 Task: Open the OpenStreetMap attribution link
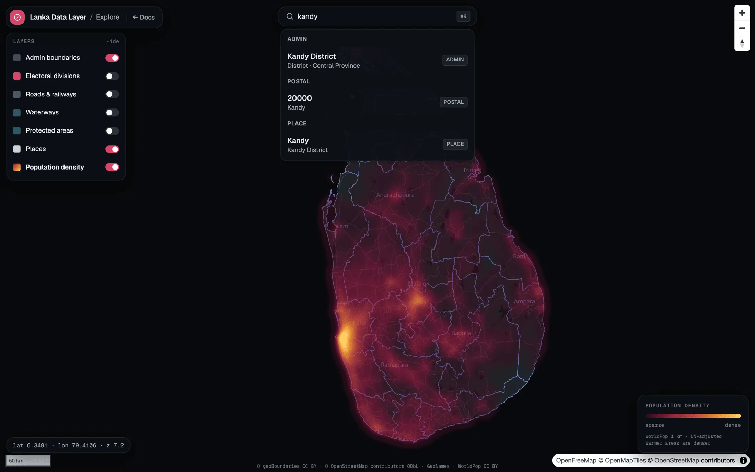676,460
